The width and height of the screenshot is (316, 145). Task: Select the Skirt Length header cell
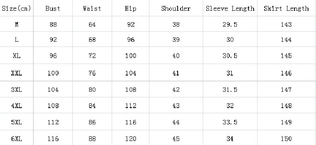[287, 8]
